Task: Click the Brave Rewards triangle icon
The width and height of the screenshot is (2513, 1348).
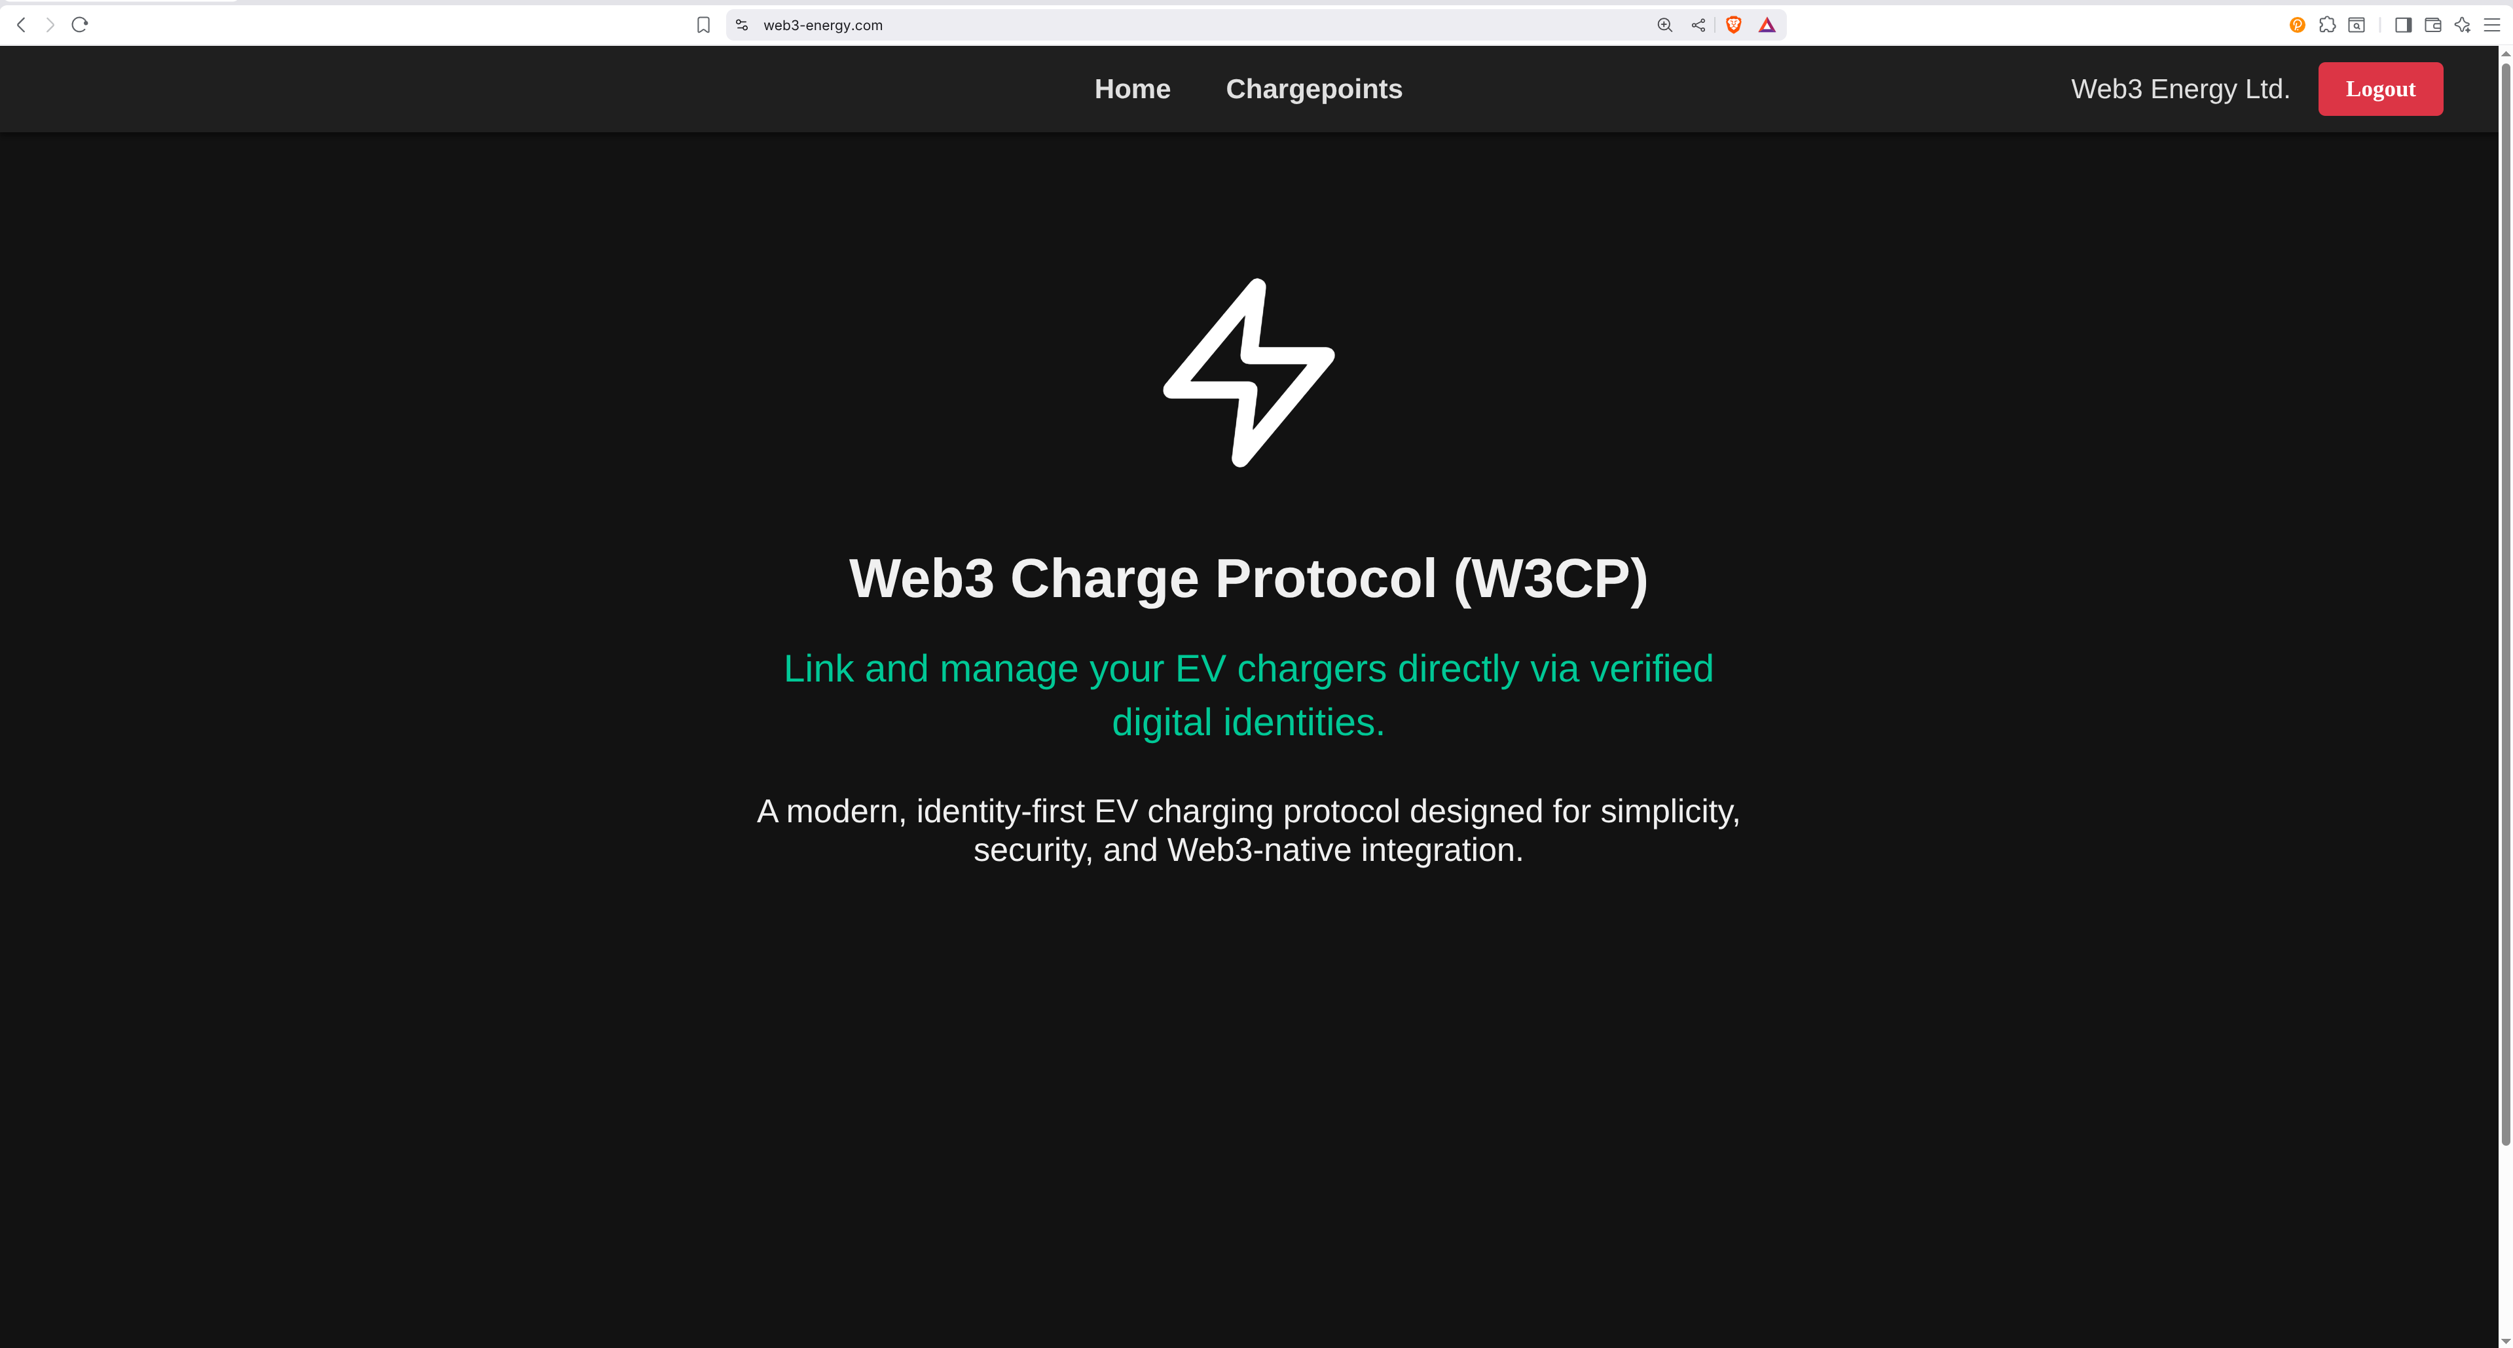Action: tap(1767, 26)
